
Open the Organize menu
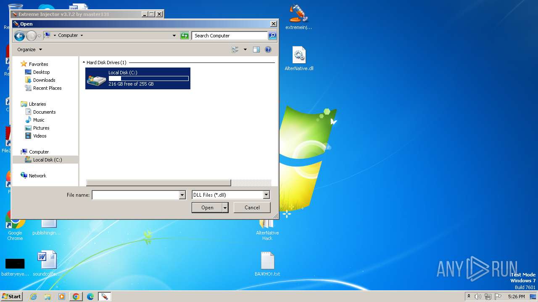click(29, 49)
